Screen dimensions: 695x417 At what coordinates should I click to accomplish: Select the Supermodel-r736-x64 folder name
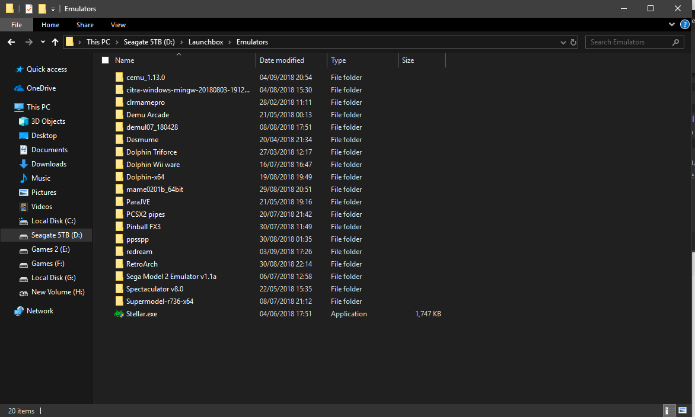[x=160, y=301]
